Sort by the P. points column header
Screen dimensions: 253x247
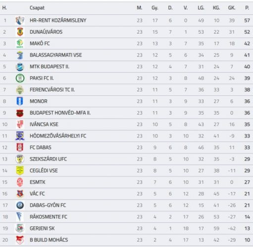pyautogui.click(x=247, y=8)
